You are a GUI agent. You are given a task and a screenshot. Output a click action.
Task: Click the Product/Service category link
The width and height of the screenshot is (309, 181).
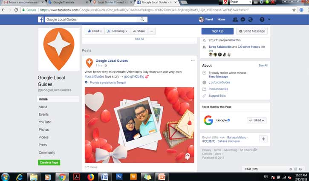click(218, 89)
